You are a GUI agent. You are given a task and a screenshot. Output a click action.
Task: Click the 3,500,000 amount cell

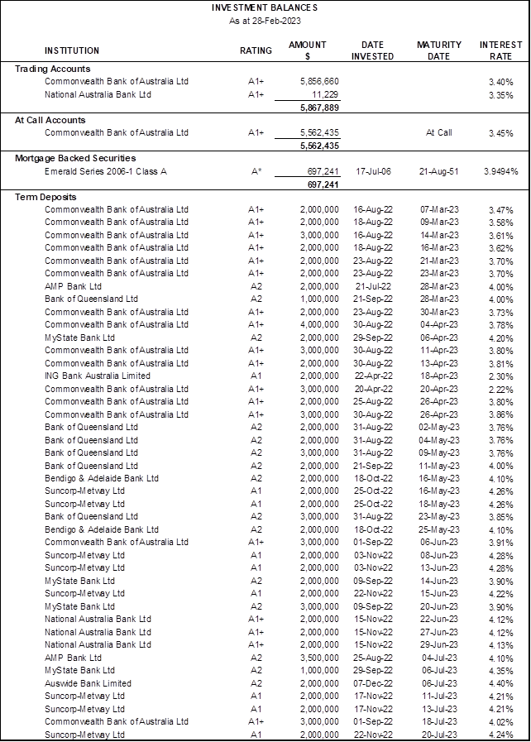(x=319, y=658)
